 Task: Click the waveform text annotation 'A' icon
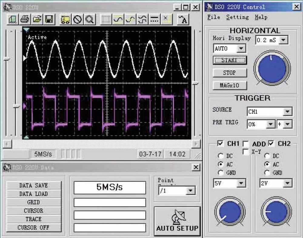coord(183,19)
